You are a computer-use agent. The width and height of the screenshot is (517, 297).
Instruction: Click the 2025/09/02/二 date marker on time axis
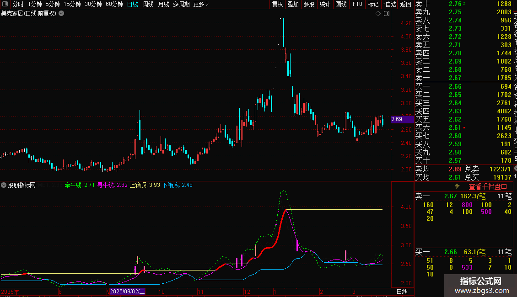pyautogui.click(x=127, y=292)
